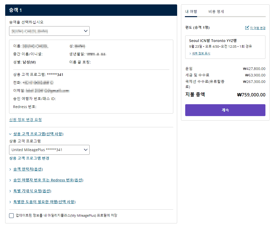Click the Seoul ICN to Toronto YYZ trip card
The height and width of the screenshot is (226, 274).
coord(225,46)
